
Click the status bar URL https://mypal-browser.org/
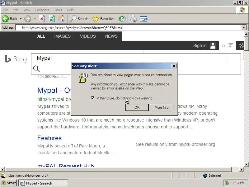pyautogui.click(x=27, y=175)
